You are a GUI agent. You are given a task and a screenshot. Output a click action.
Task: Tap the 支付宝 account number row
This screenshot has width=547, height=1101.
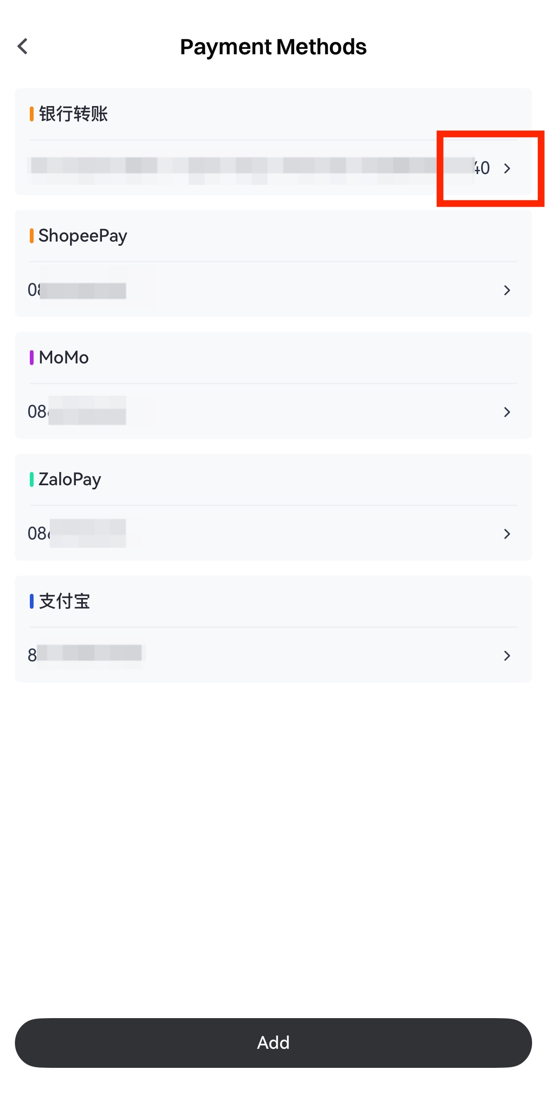tap(85, 655)
